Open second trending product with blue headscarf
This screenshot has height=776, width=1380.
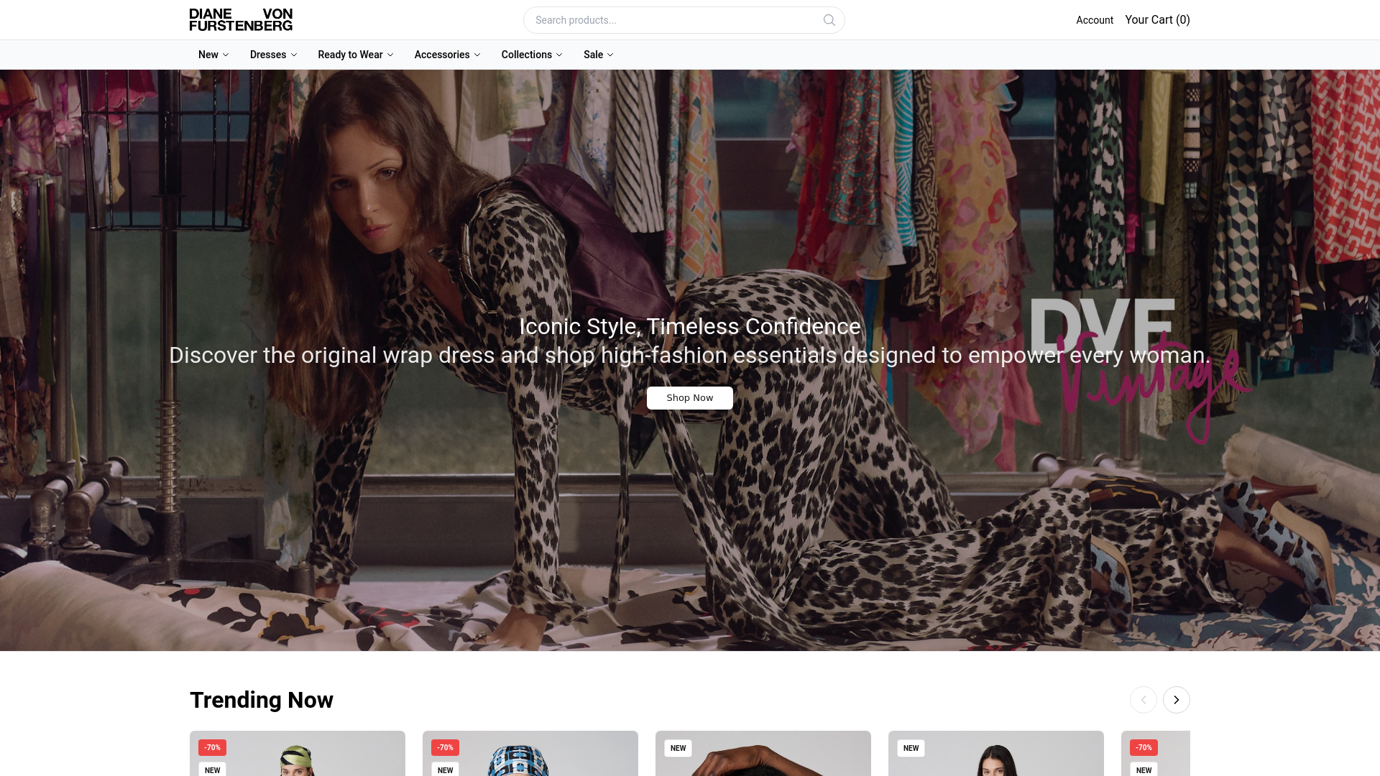point(530,754)
